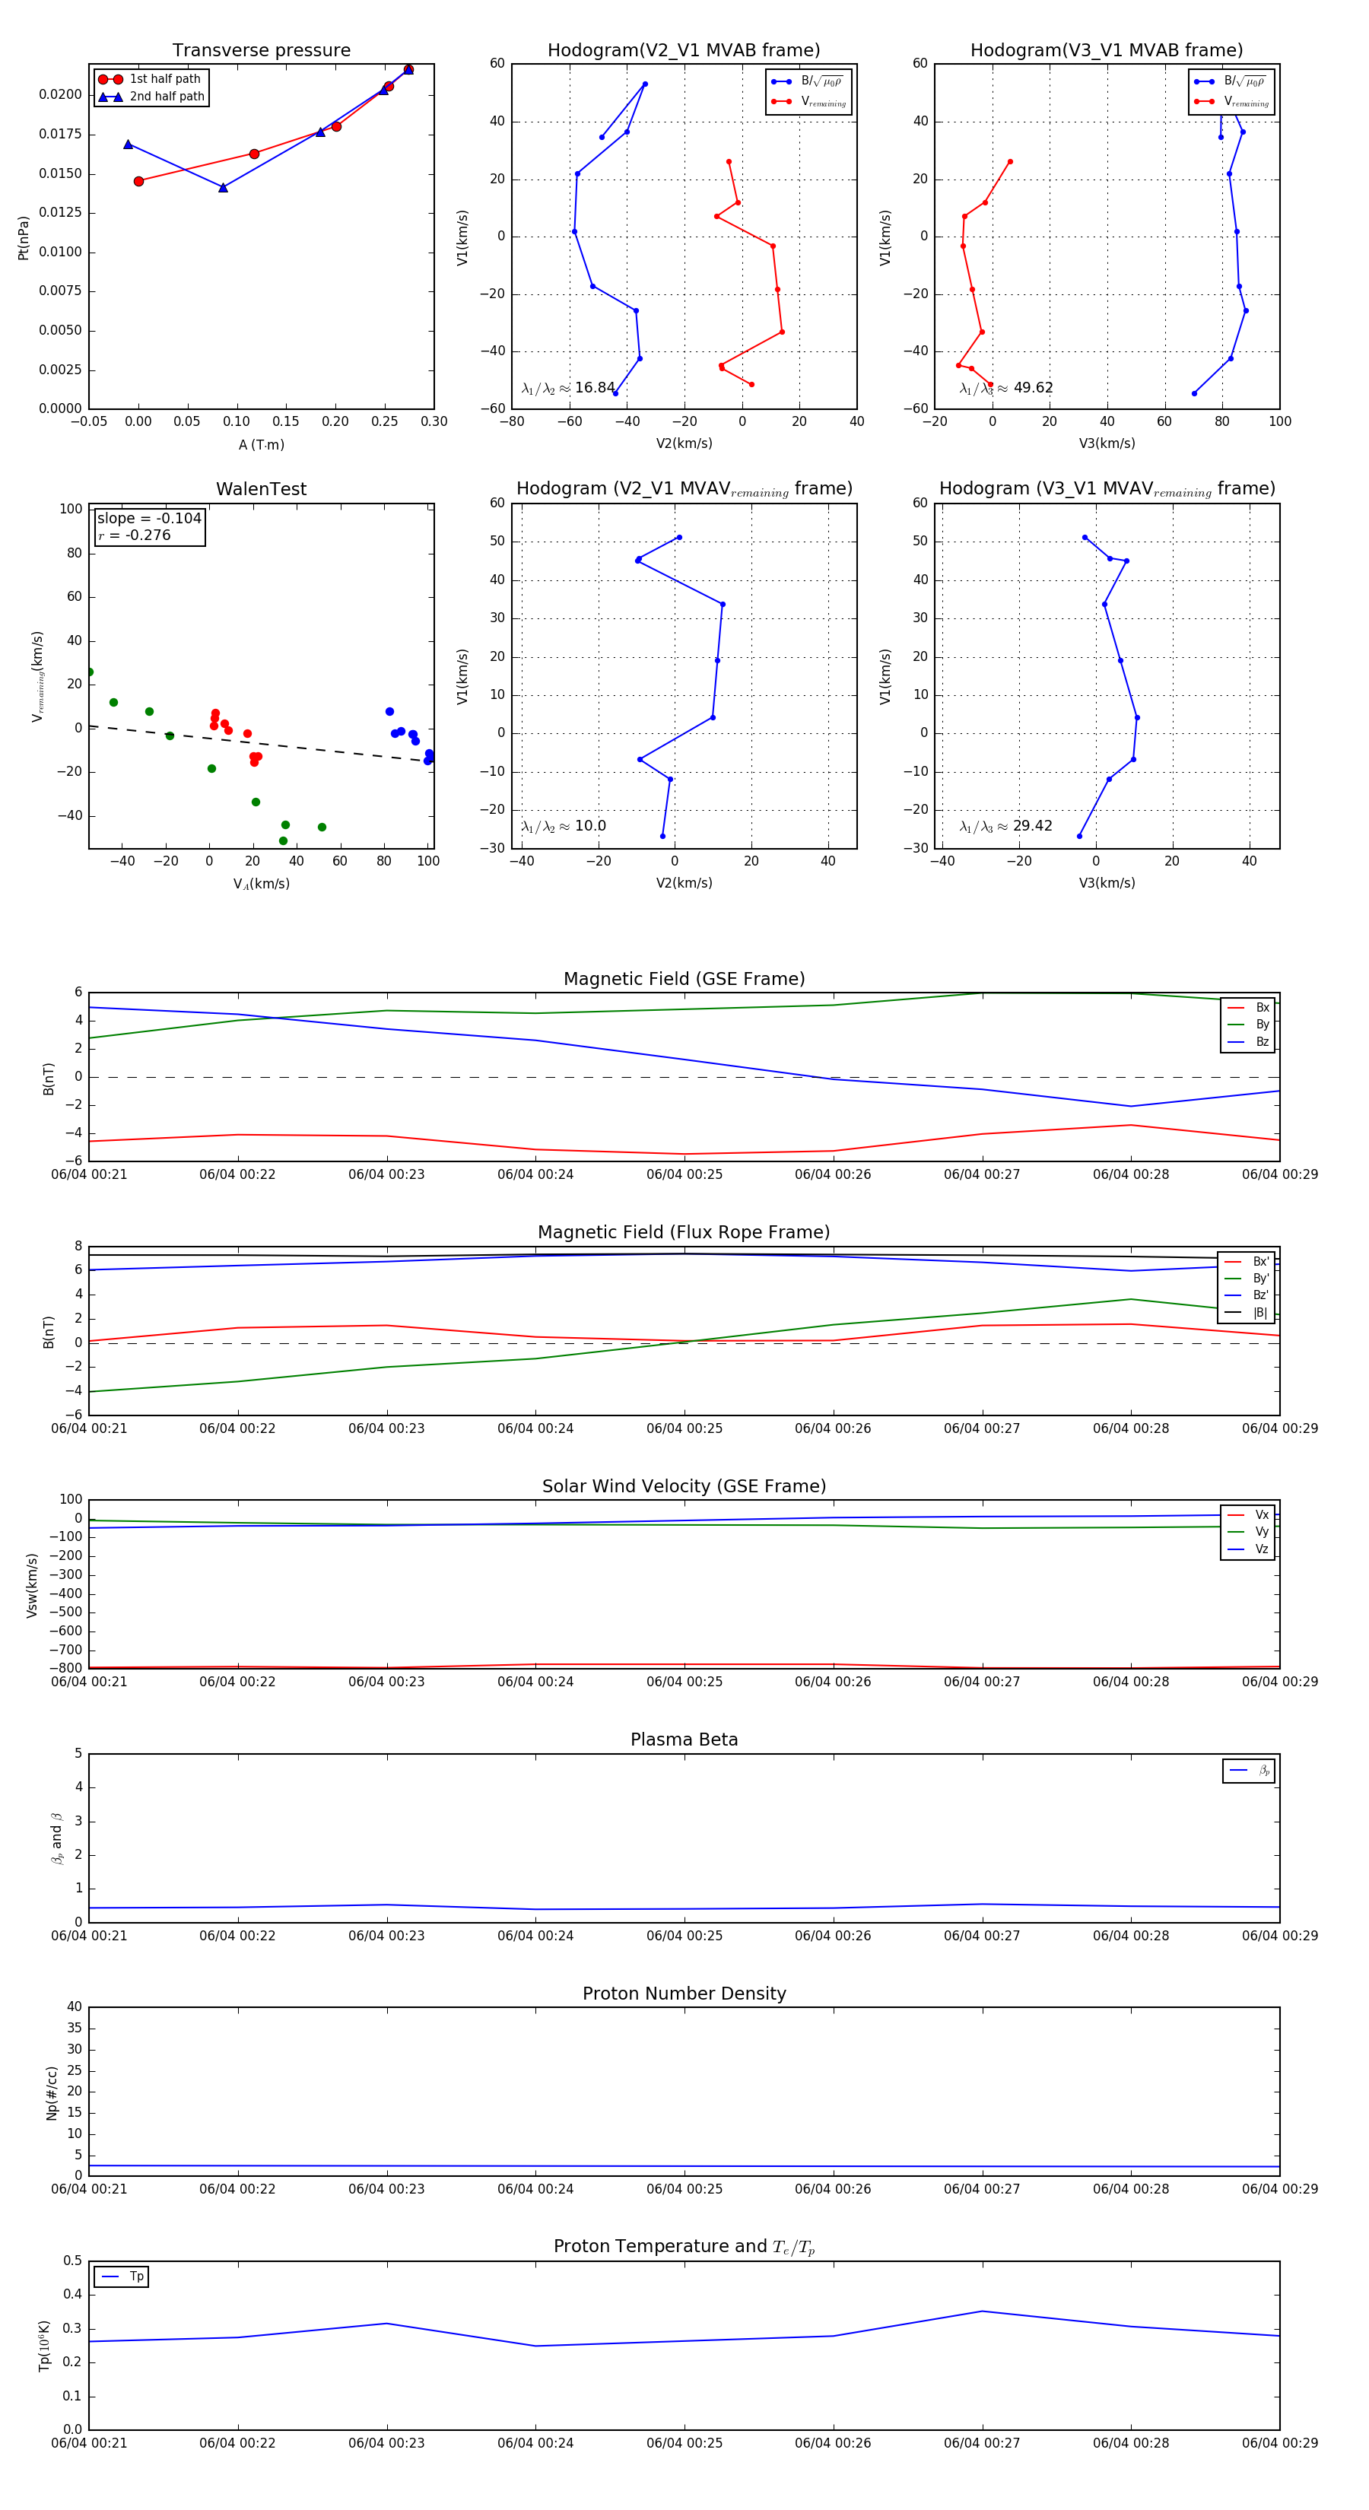Click the 'Hodogram (V3_V1 MVAVremaining frame)' title
Image resolution: width=1369 pixels, height=2510 pixels.
tap(1107, 489)
